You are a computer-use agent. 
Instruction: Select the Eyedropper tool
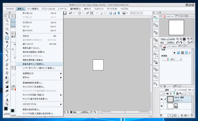point(7,46)
